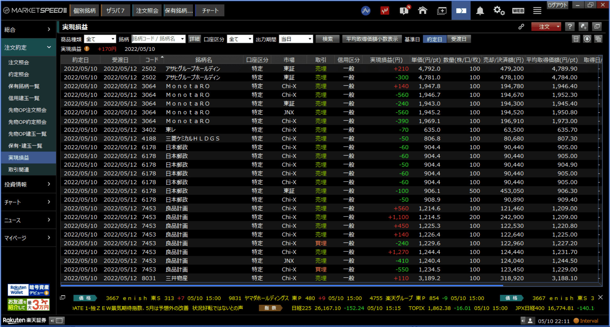Viewport: 610px width, 327px height.
Task: Click the MARKETSPEED II logo
Action: click(x=35, y=10)
